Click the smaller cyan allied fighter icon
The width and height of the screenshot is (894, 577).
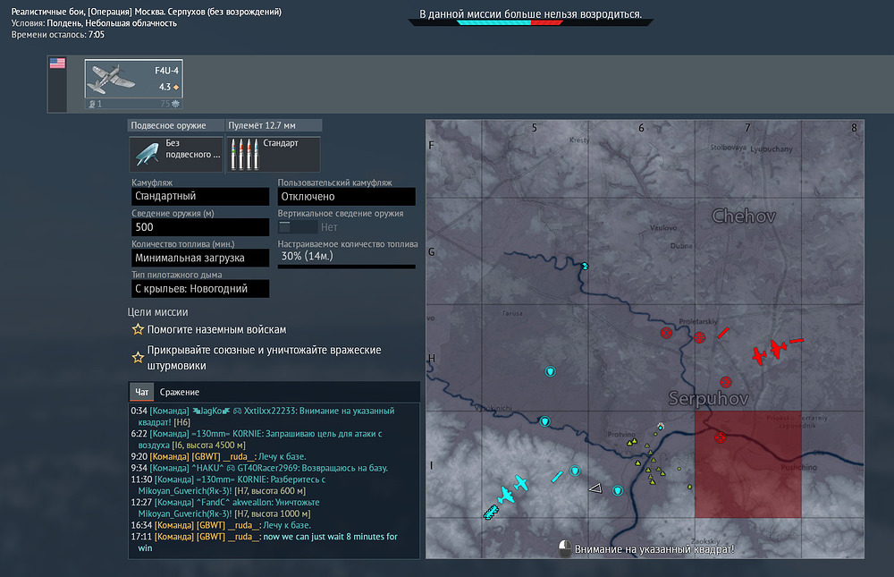coord(520,483)
